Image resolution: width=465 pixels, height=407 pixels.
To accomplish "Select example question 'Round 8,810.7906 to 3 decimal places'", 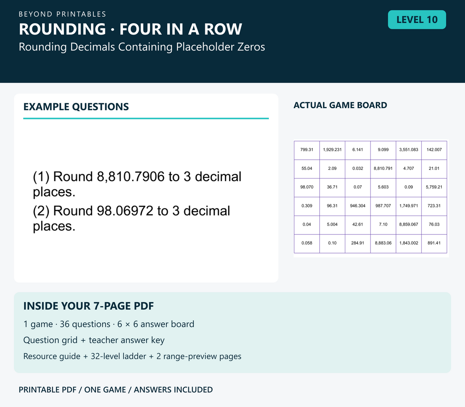I will click(137, 184).
